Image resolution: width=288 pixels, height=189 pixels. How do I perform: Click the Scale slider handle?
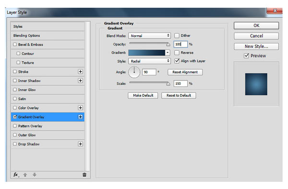(168, 84)
